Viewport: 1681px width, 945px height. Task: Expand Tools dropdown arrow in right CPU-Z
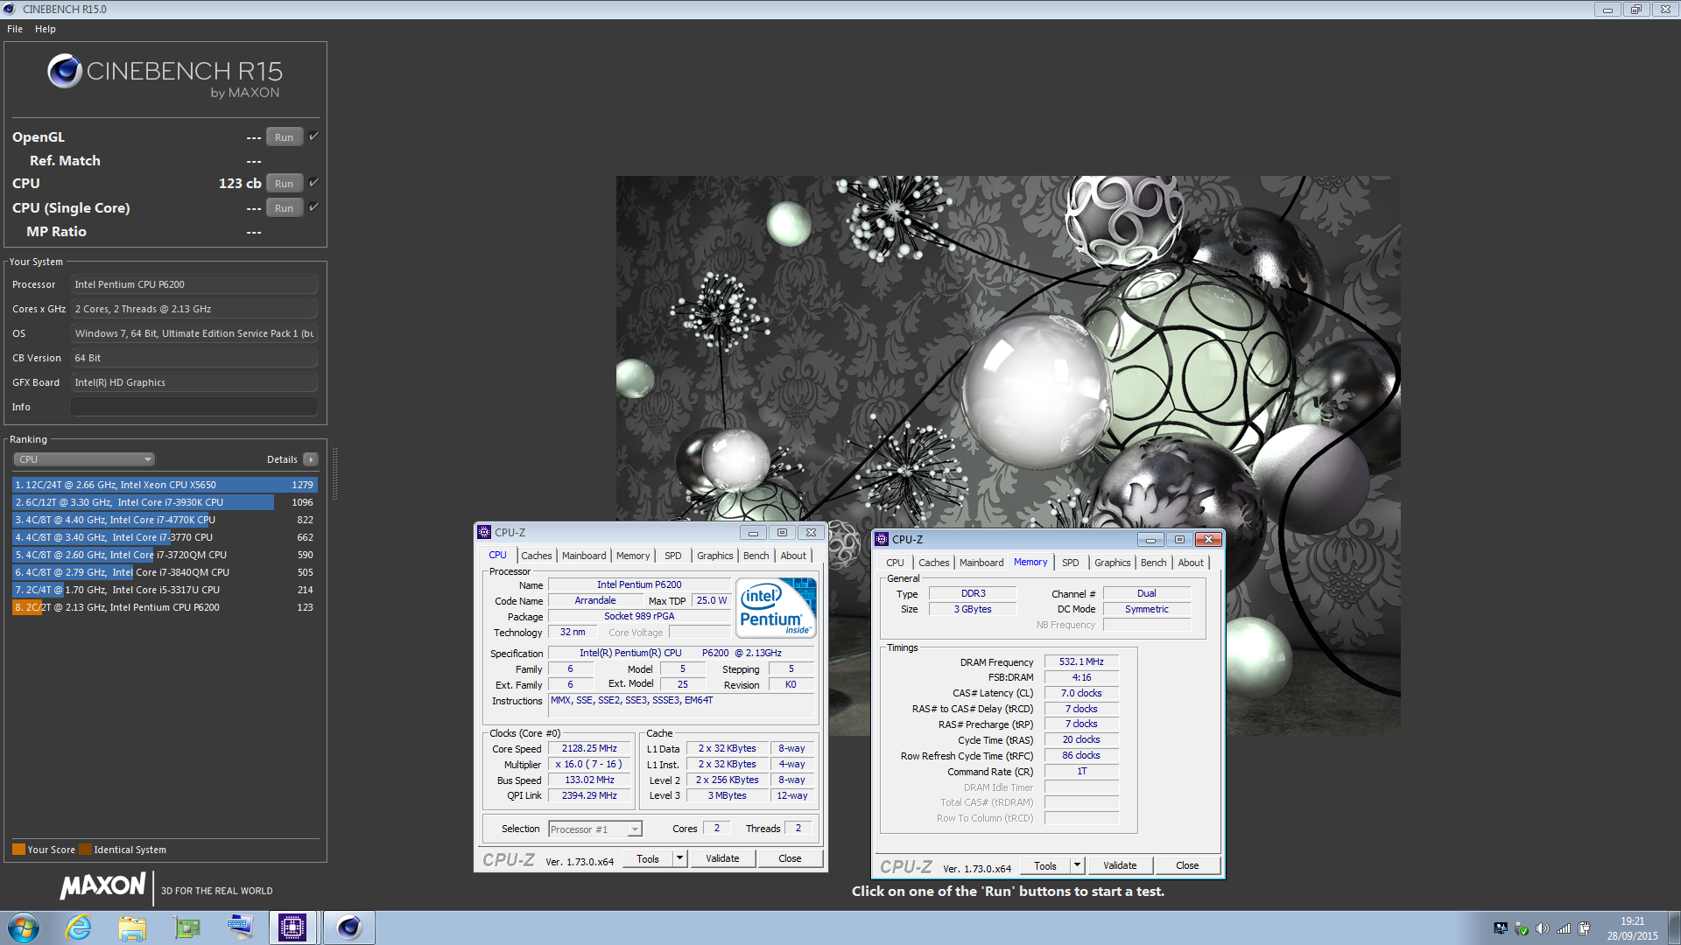(1078, 865)
